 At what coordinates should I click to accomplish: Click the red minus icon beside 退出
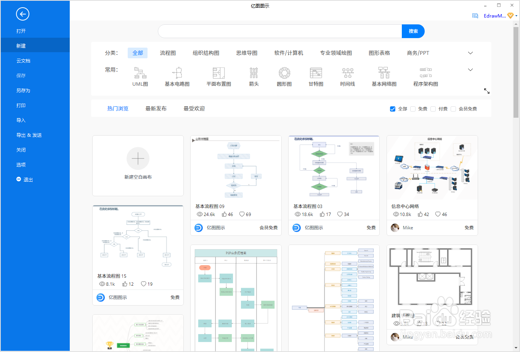(x=19, y=179)
